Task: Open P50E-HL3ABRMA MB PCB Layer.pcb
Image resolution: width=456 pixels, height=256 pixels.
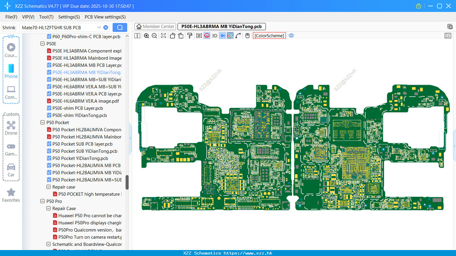Action: pos(84,65)
